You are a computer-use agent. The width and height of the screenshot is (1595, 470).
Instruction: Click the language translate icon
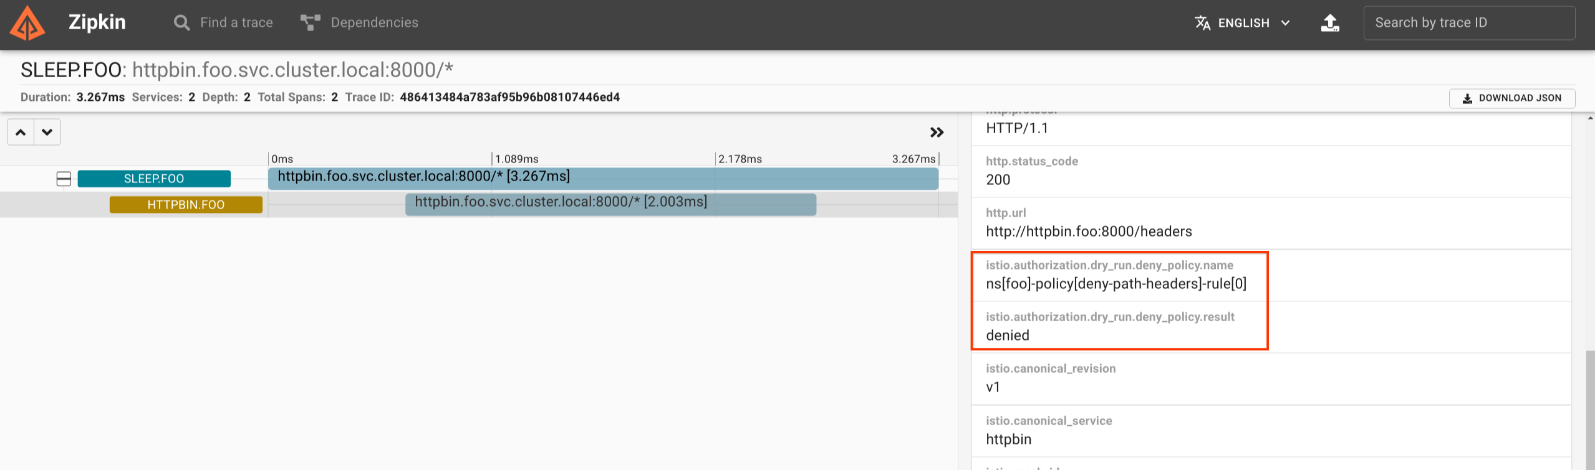[x=1202, y=23]
